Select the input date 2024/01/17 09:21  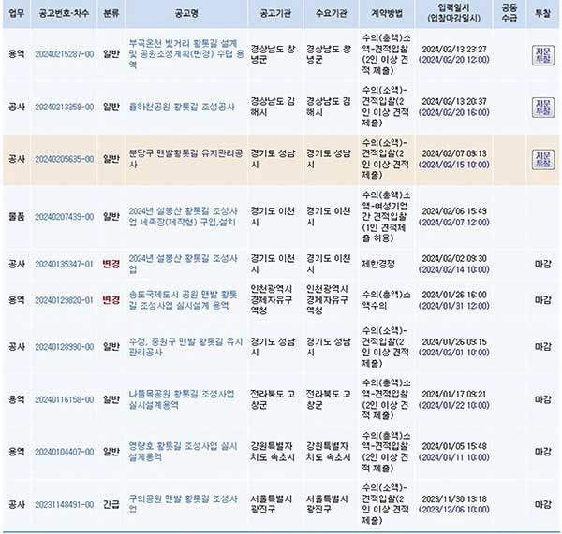(454, 394)
